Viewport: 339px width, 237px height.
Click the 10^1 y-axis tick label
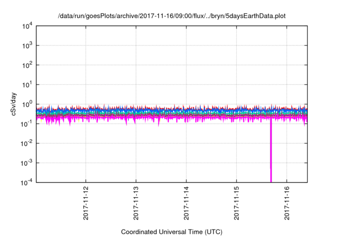[x=27, y=85]
